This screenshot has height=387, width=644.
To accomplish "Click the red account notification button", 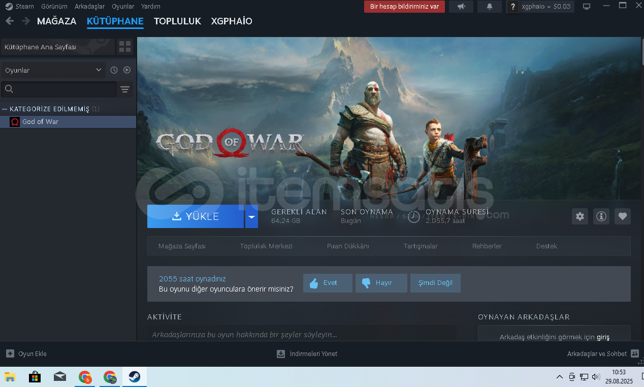I will 404,7.
